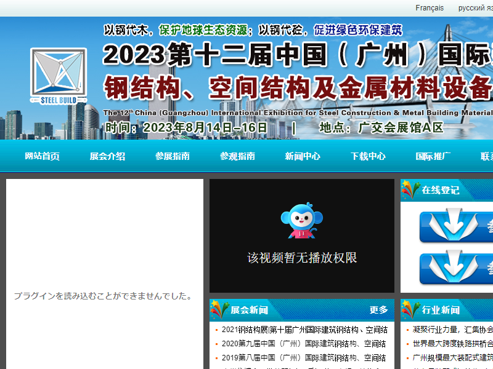Click the blue monkey mascot icon
493x369 pixels.
click(x=302, y=220)
